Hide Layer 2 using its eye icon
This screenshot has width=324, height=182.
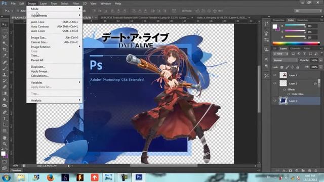pos(275,83)
